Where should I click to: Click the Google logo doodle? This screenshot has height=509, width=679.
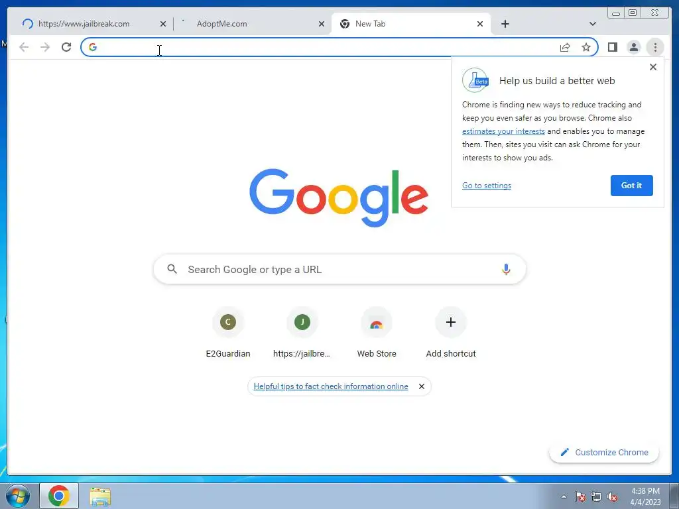coord(339,198)
